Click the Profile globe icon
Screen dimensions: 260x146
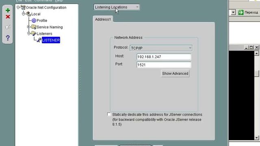[34, 21]
